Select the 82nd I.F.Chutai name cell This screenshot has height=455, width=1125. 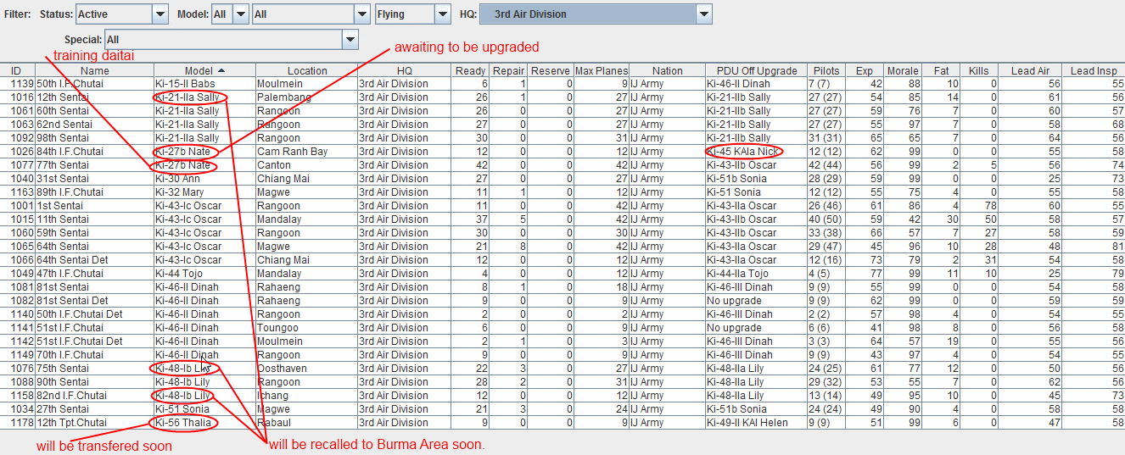pyautogui.click(x=94, y=396)
